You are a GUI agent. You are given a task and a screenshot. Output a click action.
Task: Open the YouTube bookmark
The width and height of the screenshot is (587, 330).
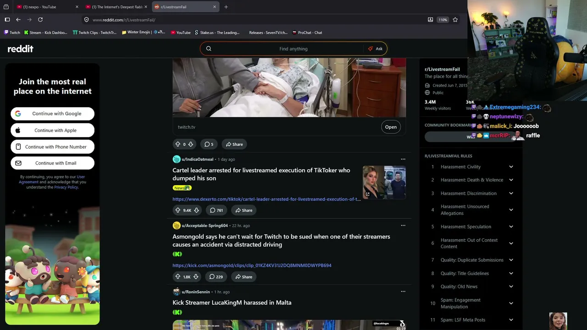tap(180, 33)
